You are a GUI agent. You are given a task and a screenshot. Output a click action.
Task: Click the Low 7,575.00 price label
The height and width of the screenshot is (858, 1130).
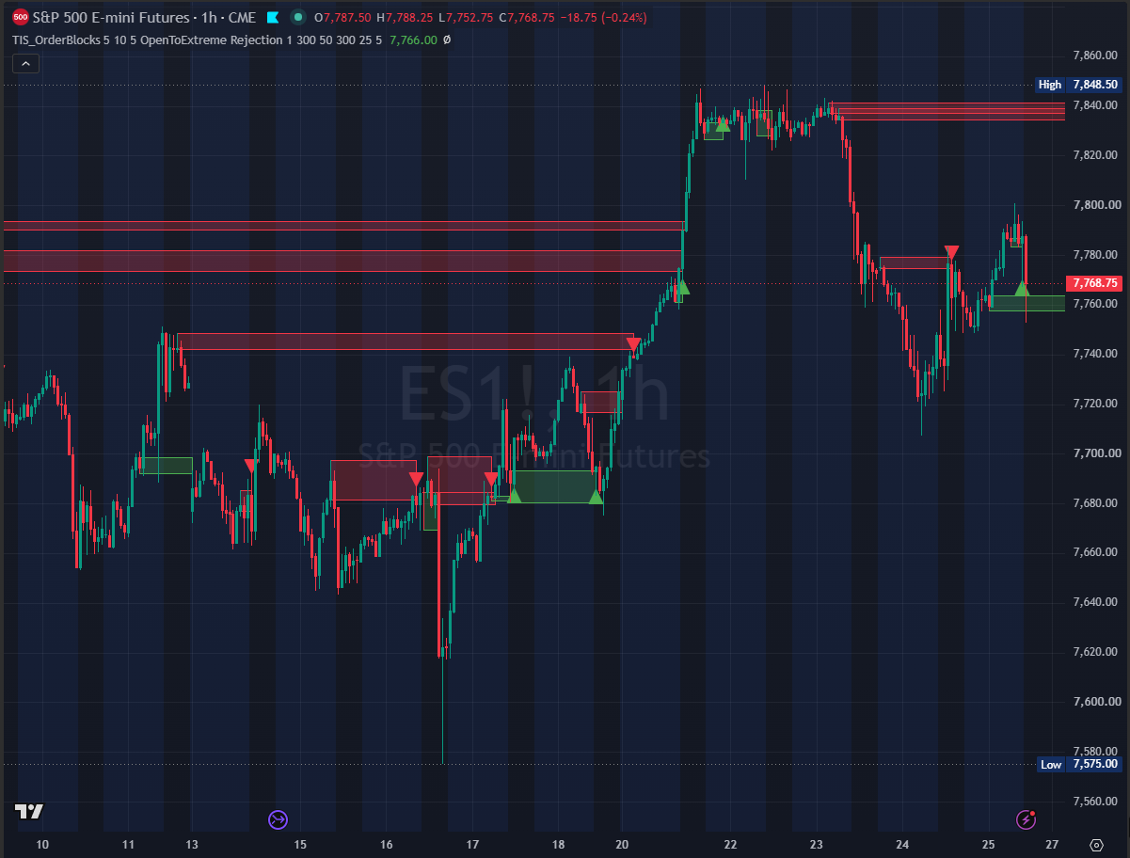tap(1078, 765)
